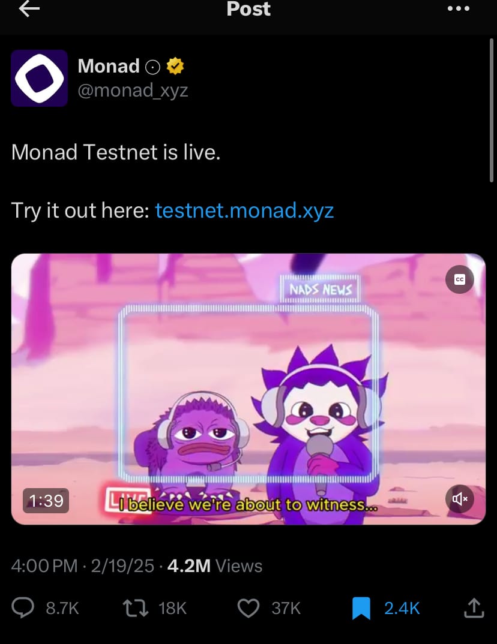The height and width of the screenshot is (644, 497).
Task: Click the 1:39 video duration badge
Action: point(46,501)
